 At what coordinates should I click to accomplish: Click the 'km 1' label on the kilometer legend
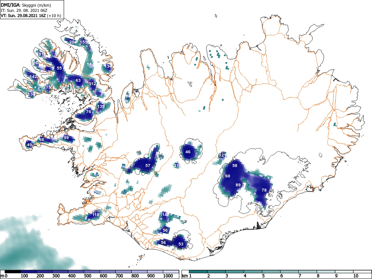pyautogui.click(x=187, y=276)
